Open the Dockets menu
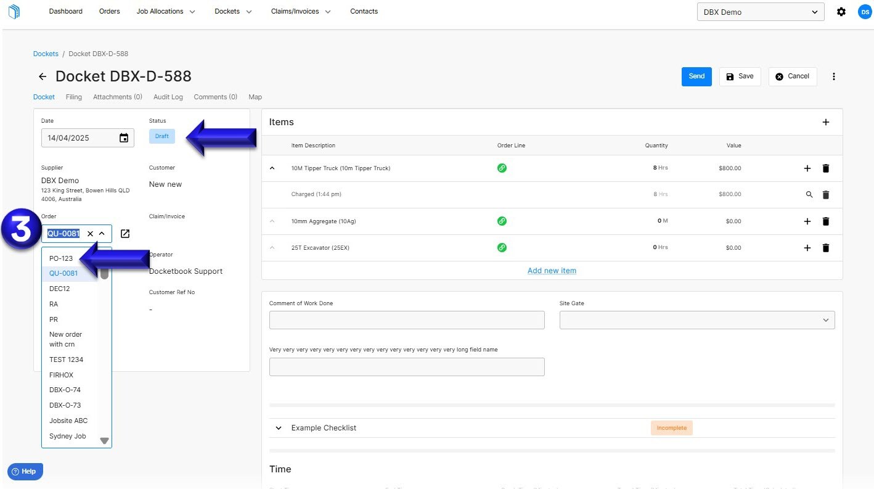 (x=233, y=11)
